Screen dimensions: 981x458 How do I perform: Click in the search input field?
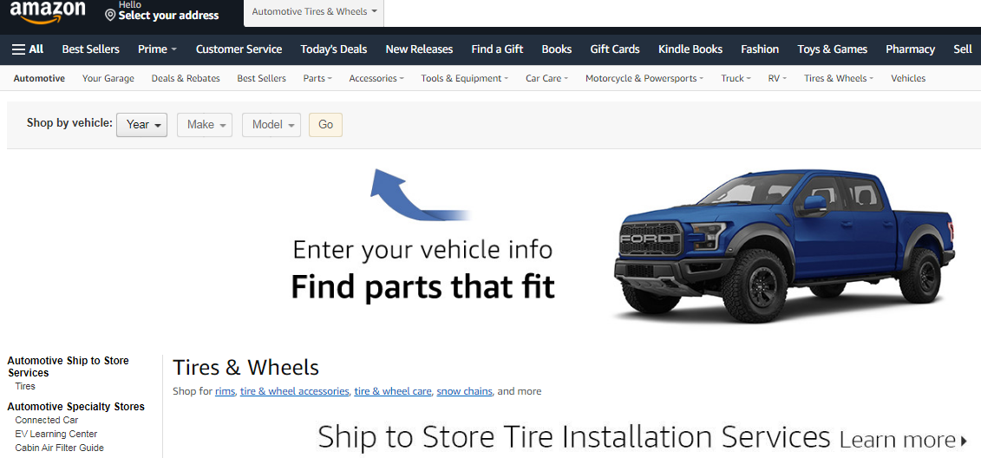tap(682, 12)
